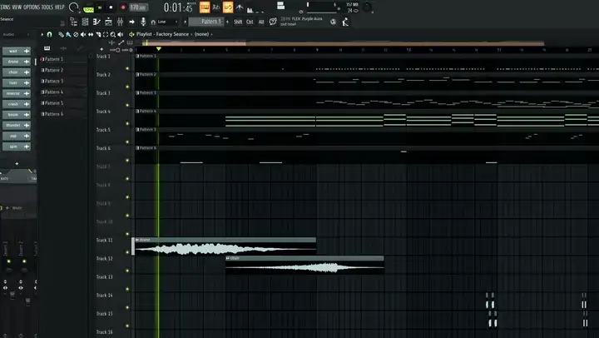Click the arrow icon beside mixer

131,22
